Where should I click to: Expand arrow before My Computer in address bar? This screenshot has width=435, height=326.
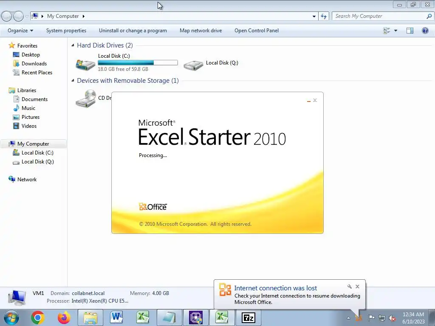pyautogui.click(x=42, y=16)
